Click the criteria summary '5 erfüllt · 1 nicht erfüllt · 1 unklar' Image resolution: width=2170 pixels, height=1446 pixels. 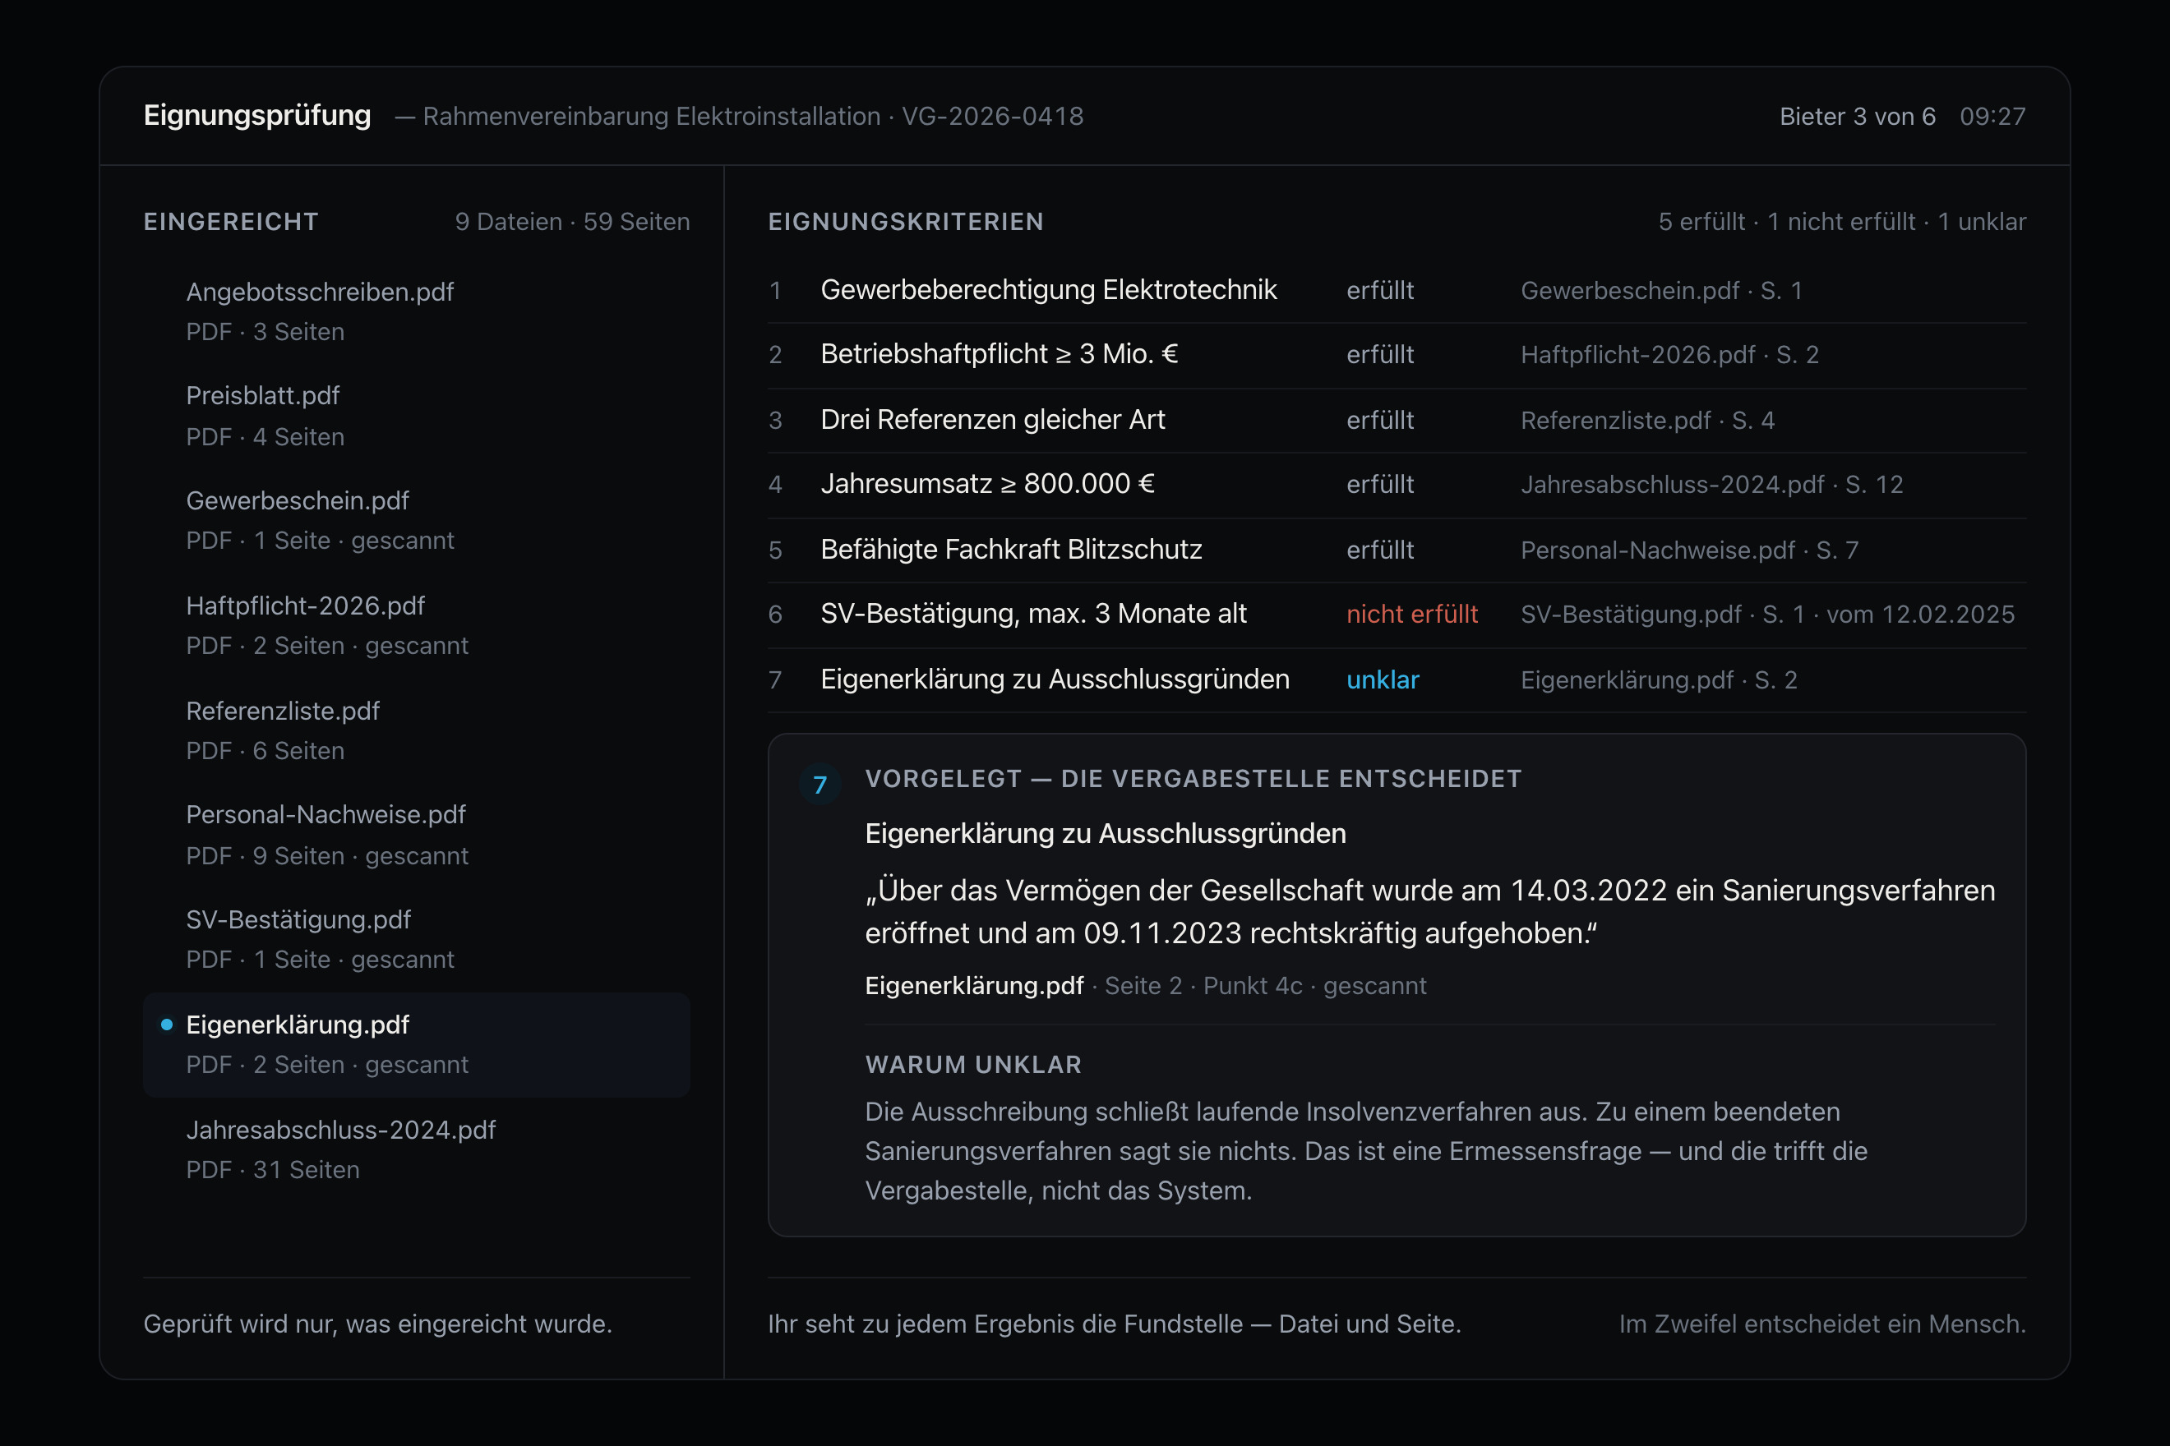tap(1841, 223)
